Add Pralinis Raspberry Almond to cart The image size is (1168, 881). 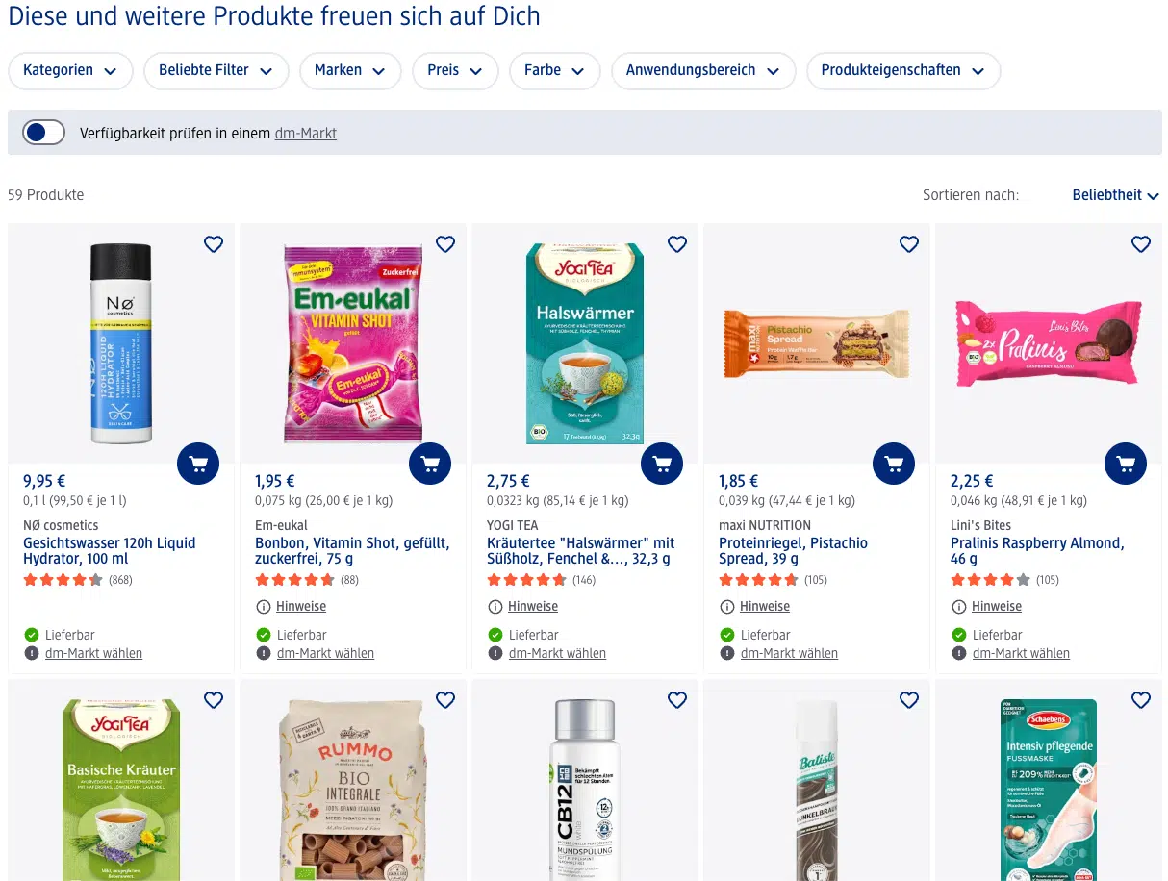point(1126,463)
